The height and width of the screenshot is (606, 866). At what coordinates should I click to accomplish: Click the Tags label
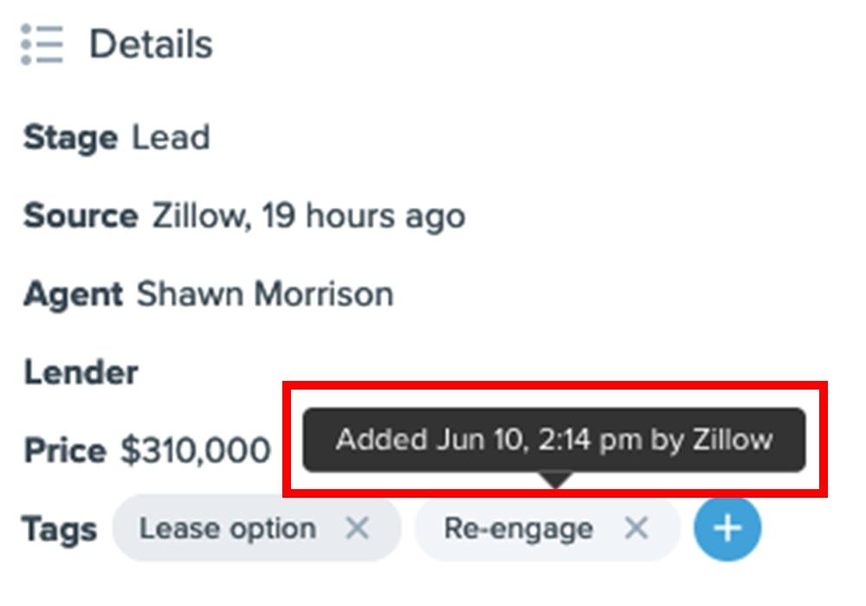coord(59,529)
